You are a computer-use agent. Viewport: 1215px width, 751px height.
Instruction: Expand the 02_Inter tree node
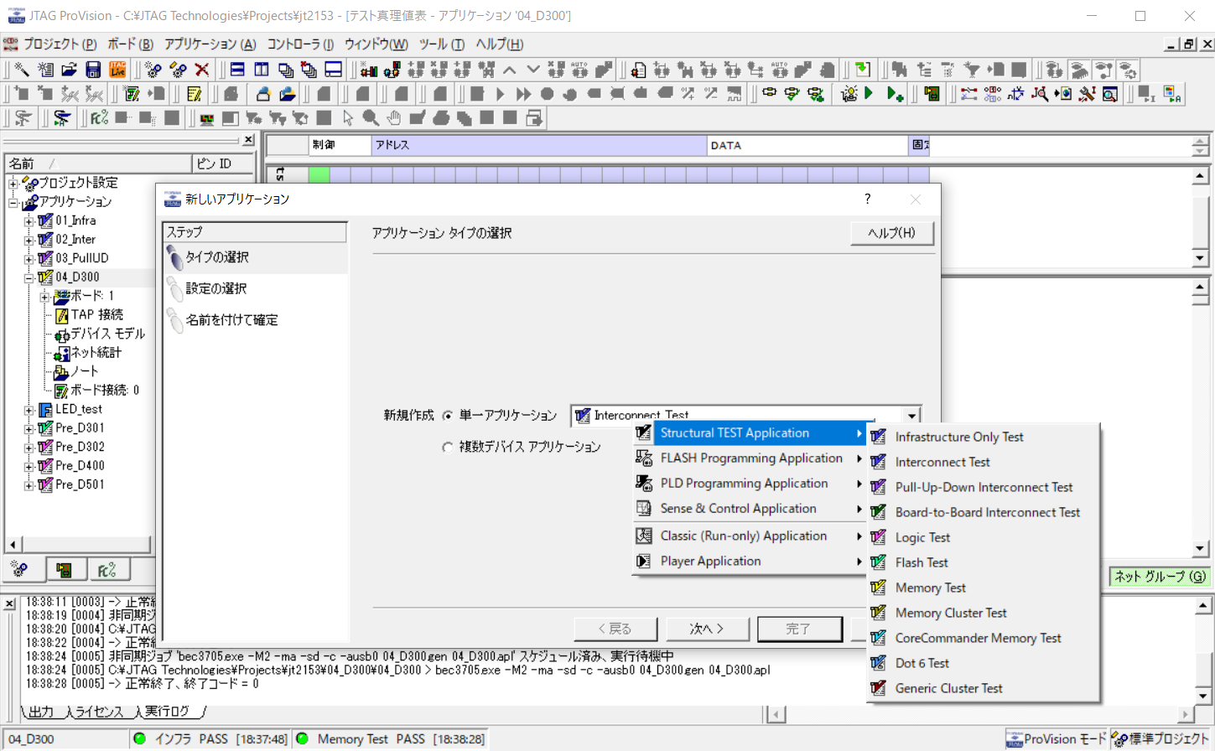click(x=29, y=240)
